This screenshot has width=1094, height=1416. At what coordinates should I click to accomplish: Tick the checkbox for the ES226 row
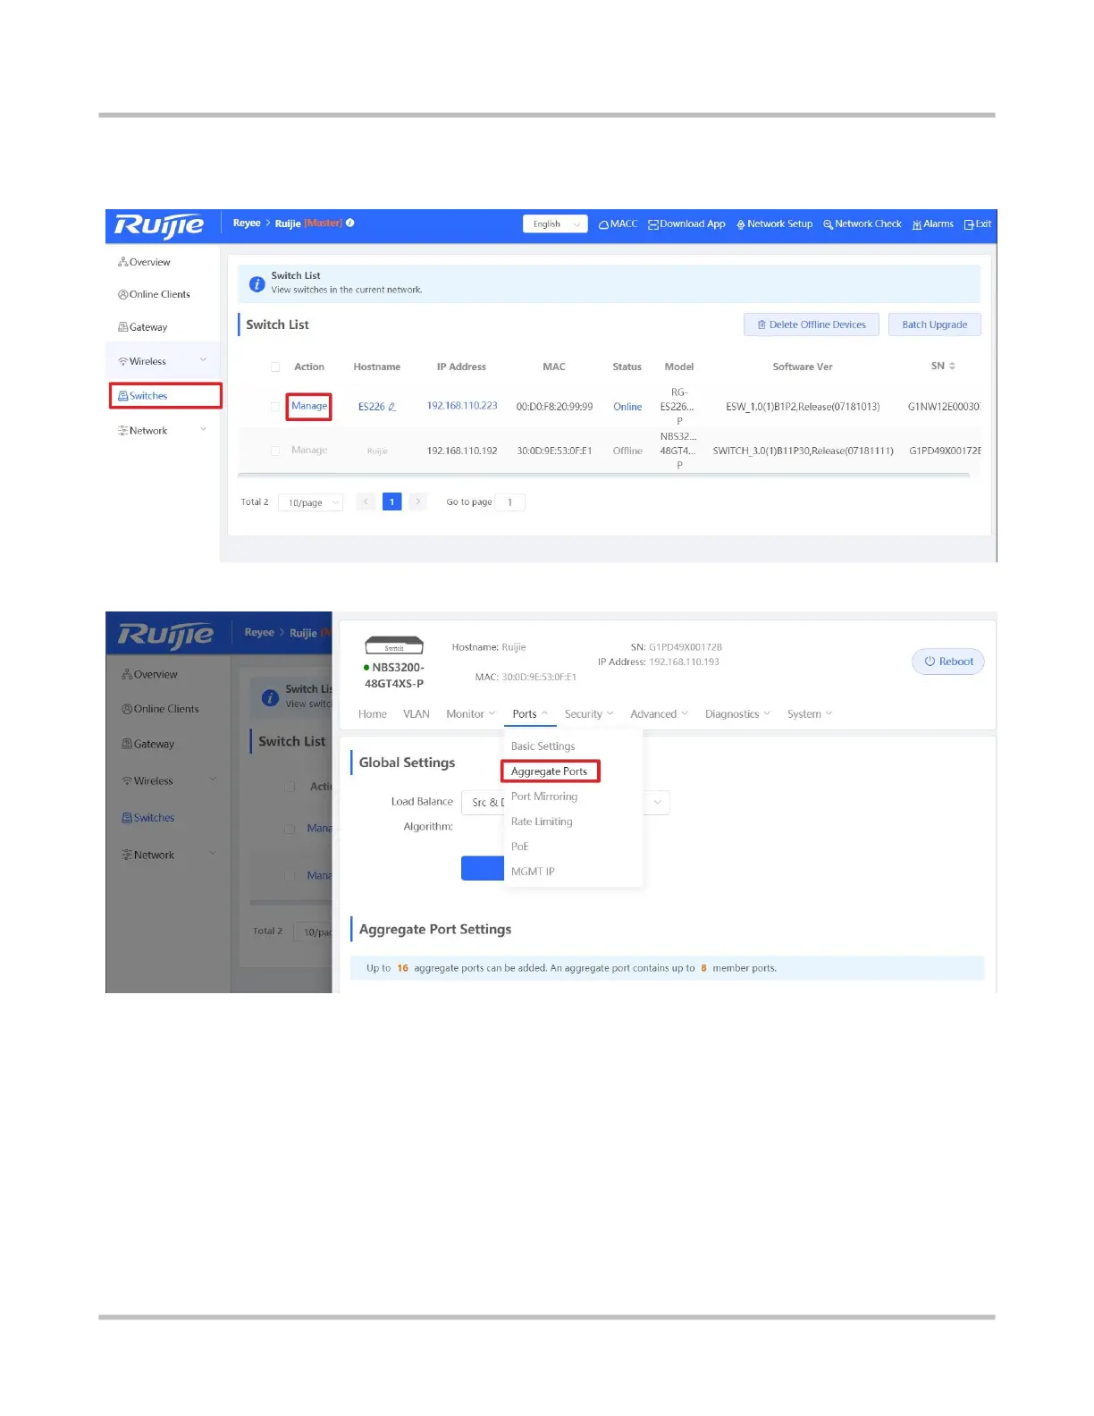275,407
